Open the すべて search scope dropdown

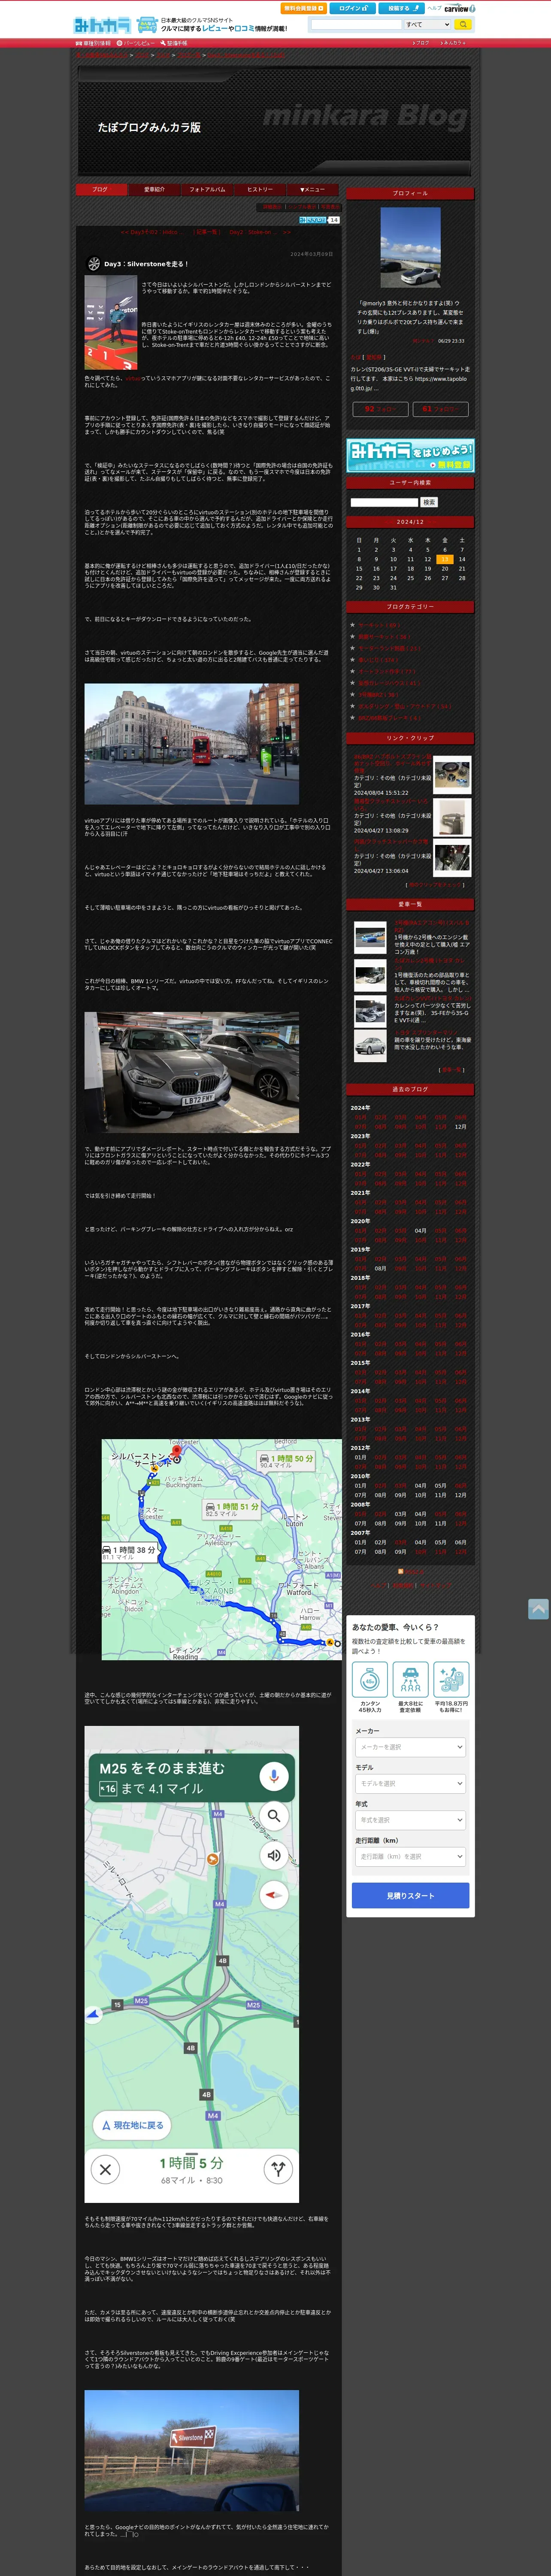427,24
